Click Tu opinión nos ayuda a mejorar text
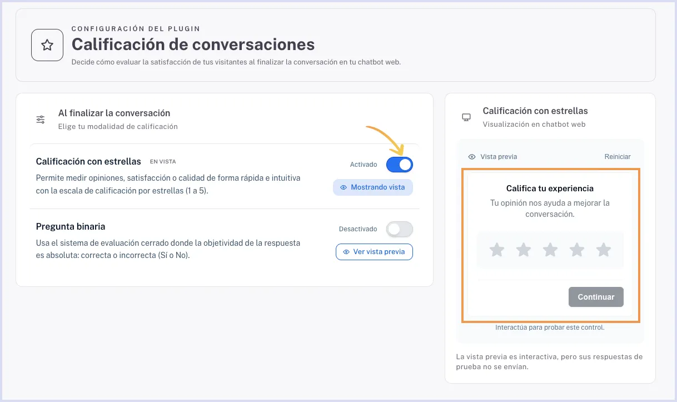The image size is (677, 402). [x=550, y=208]
